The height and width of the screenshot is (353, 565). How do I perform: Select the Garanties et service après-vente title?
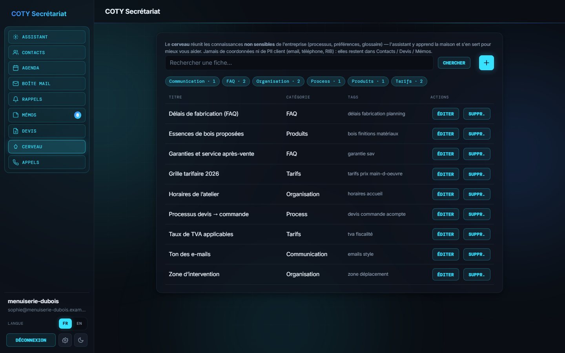[x=211, y=154]
